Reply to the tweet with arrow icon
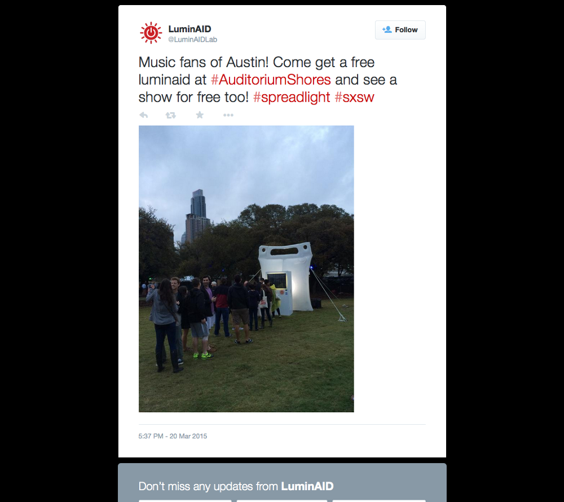The image size is (564, 502). [x=143, y=115]
